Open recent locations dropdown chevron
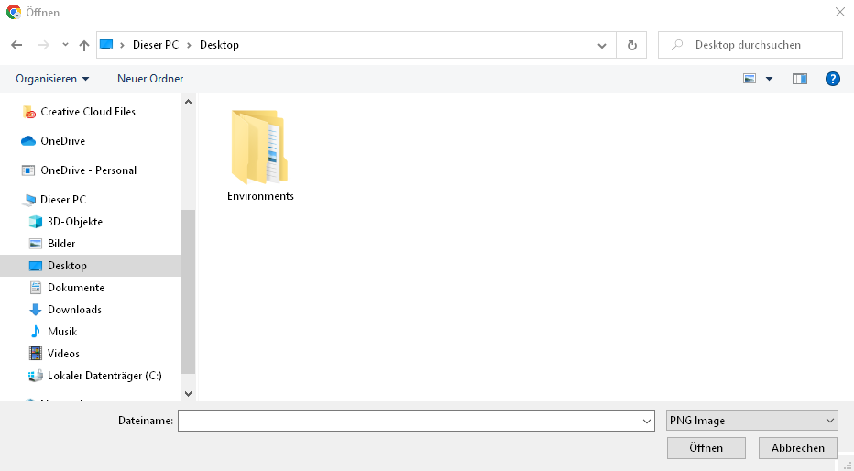 click(65, 45)
